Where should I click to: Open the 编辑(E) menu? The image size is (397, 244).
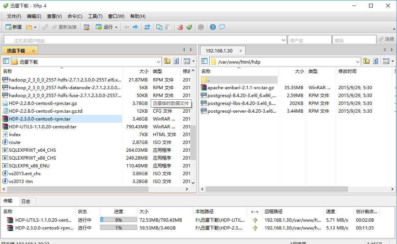point(34,16)
